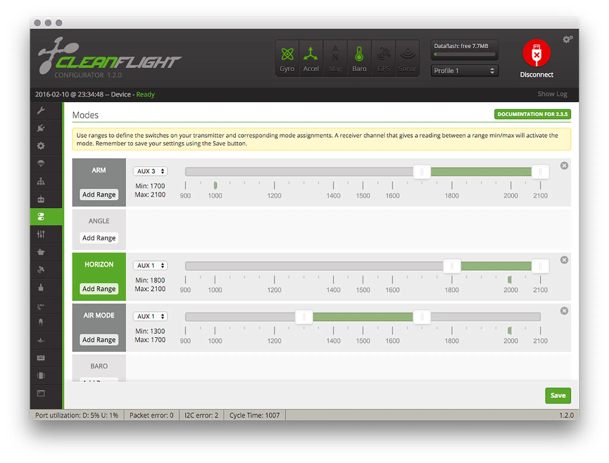Open the CLI terminal icon tab
The image size is (609, 463).
click(x=41, y=393)
